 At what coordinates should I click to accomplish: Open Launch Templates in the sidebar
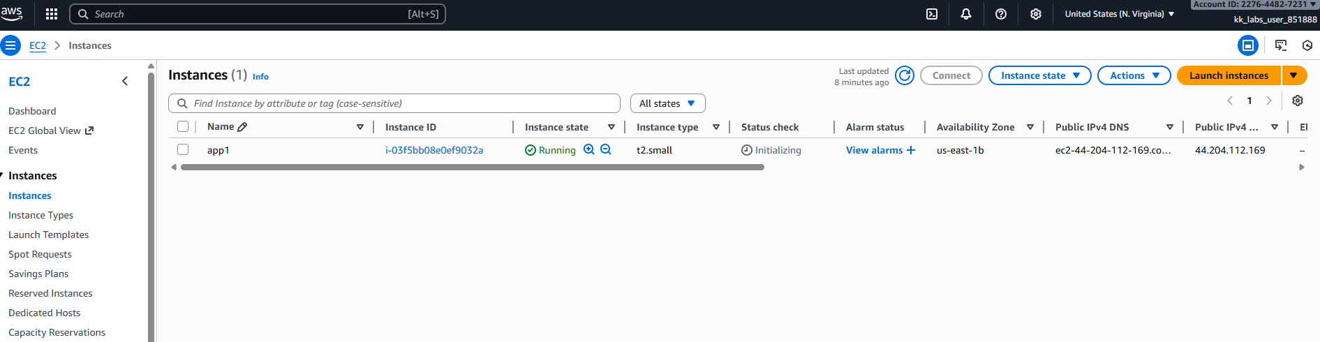coord(48,235)
